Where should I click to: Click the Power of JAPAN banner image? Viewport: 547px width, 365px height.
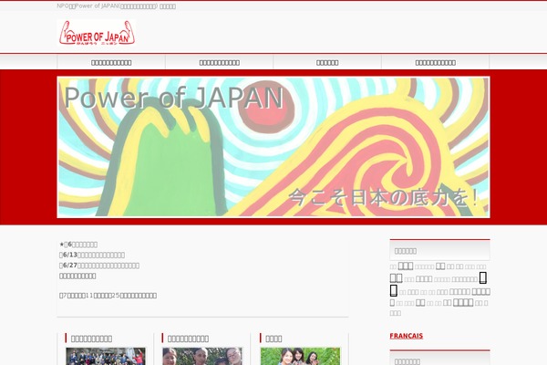[273, 147]
